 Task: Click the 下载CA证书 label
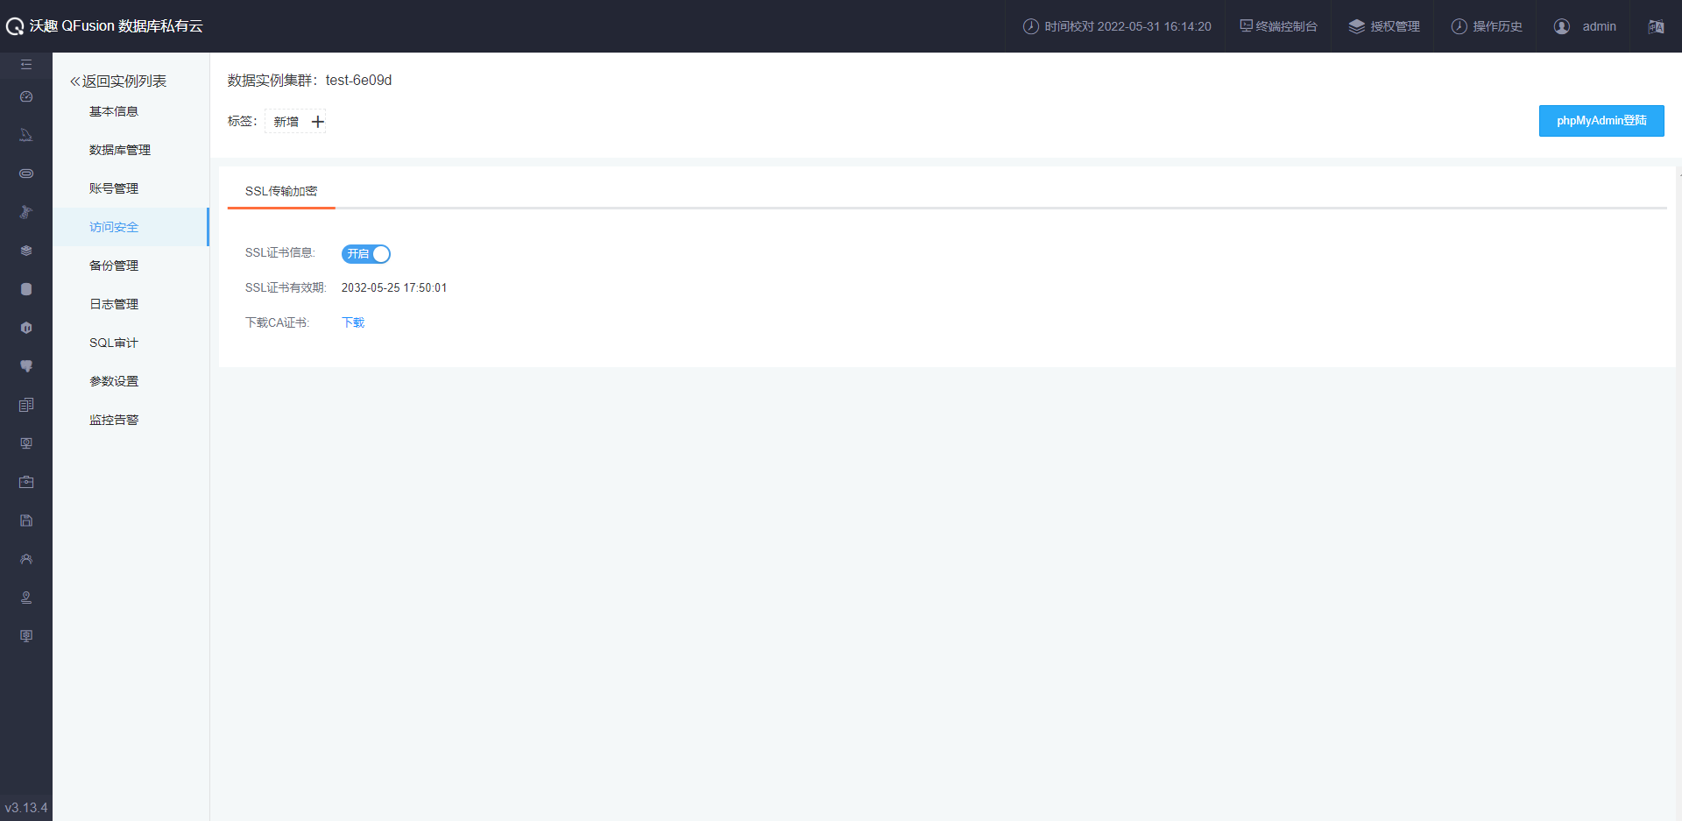pos(277,322)
